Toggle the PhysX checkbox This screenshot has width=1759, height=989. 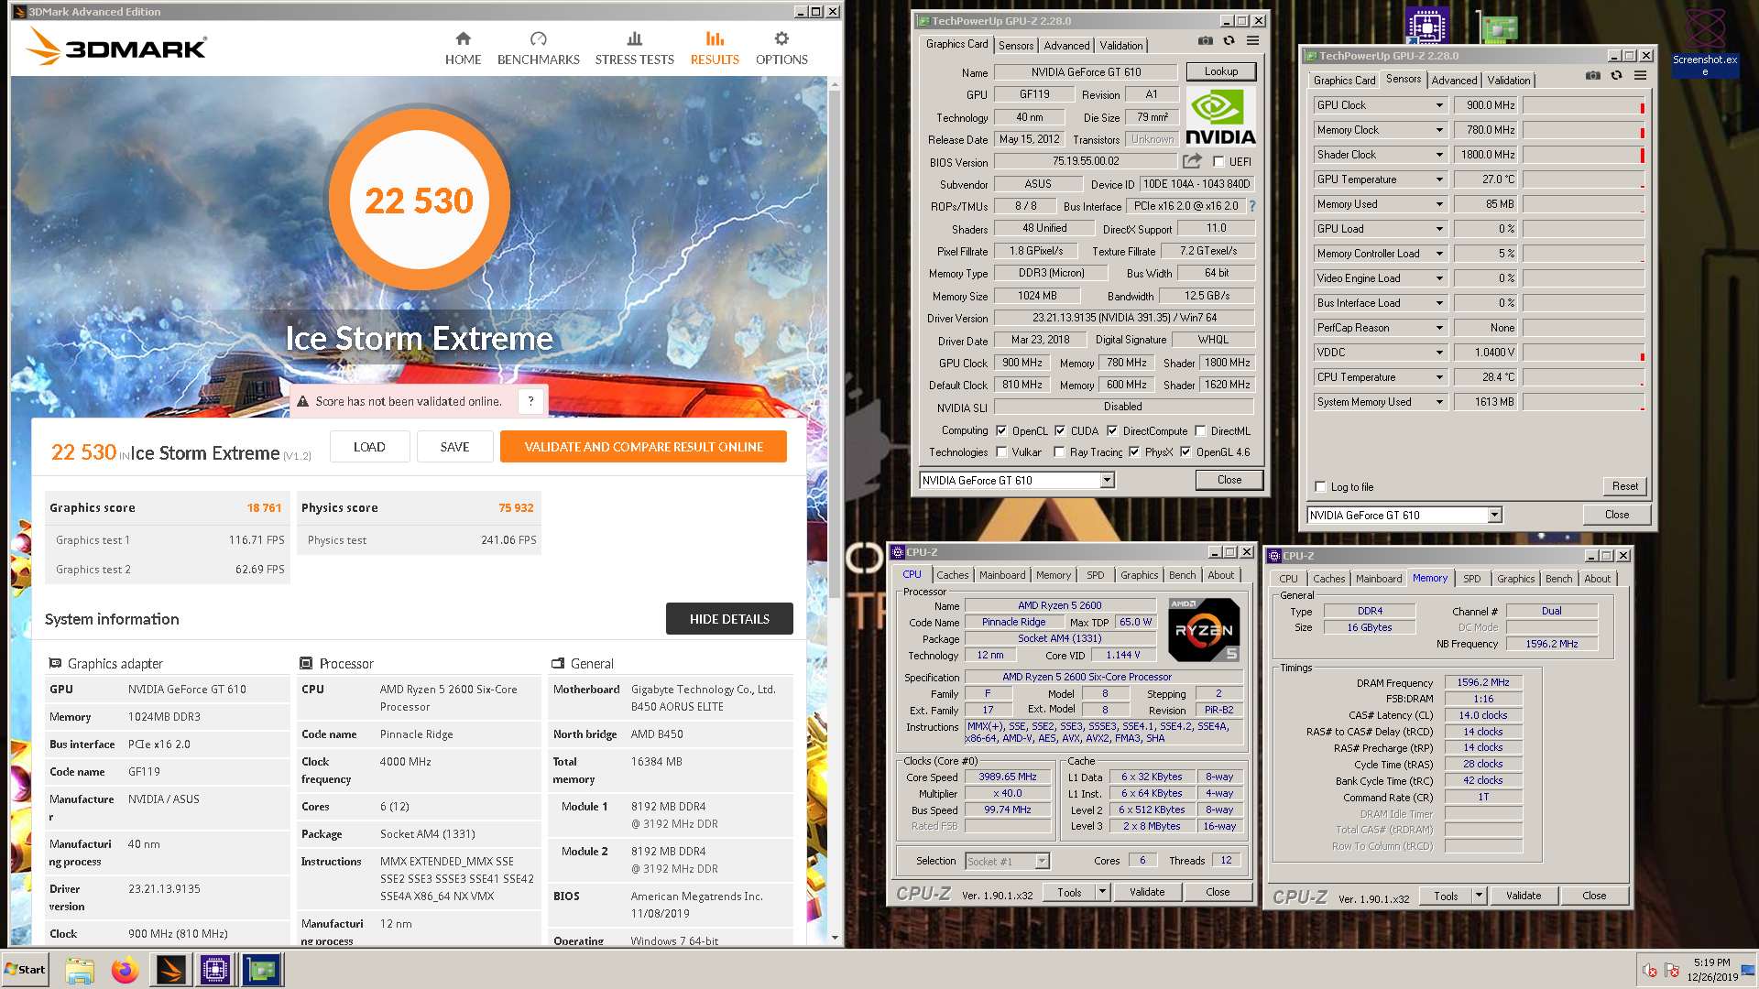[x=1134, y=451]
